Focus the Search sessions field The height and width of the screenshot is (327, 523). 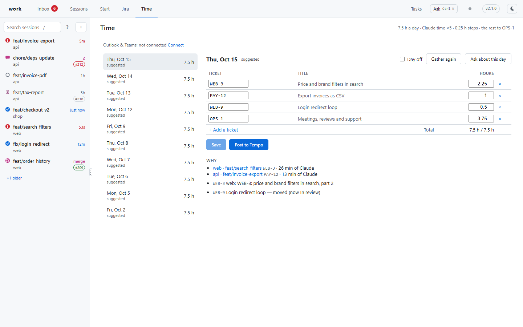(32, 27)
